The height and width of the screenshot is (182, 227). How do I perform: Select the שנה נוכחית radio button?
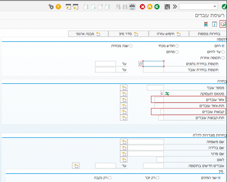tap(131, 46)
